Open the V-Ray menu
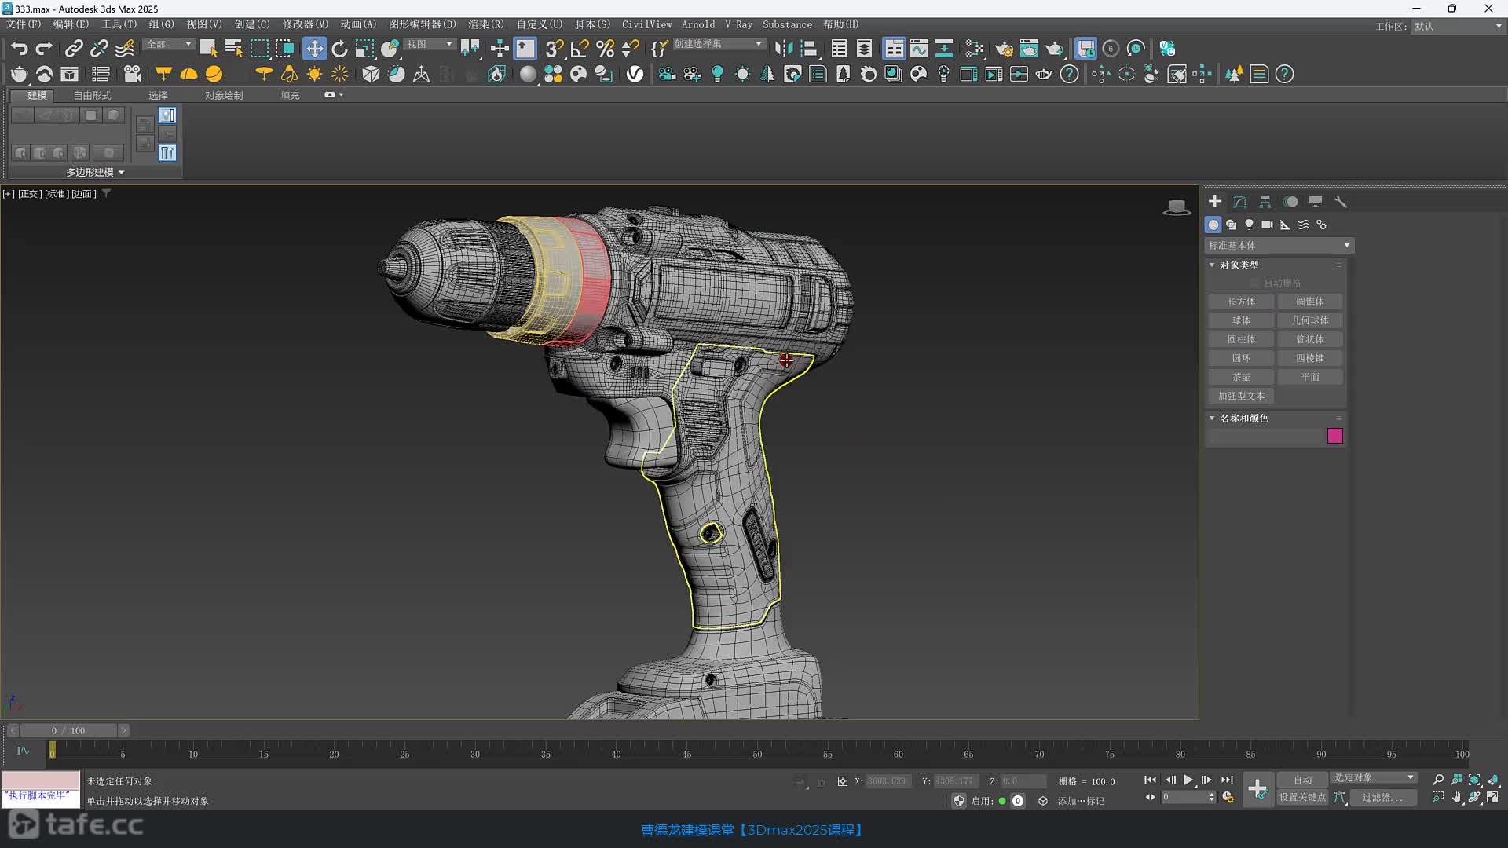The width and height of the screenshot is (1508, 848). pos(738,24)
